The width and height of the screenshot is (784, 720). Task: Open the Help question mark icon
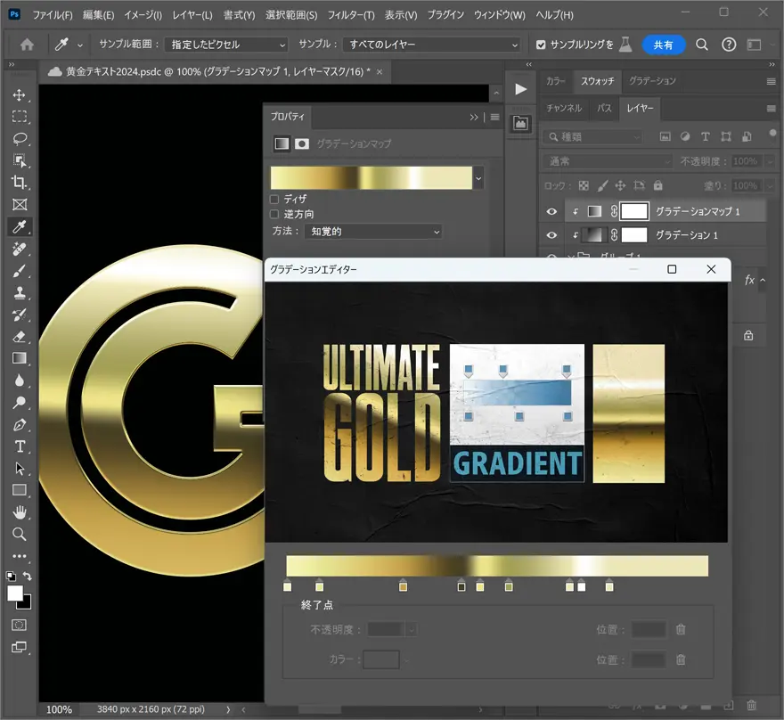point(729,45)
